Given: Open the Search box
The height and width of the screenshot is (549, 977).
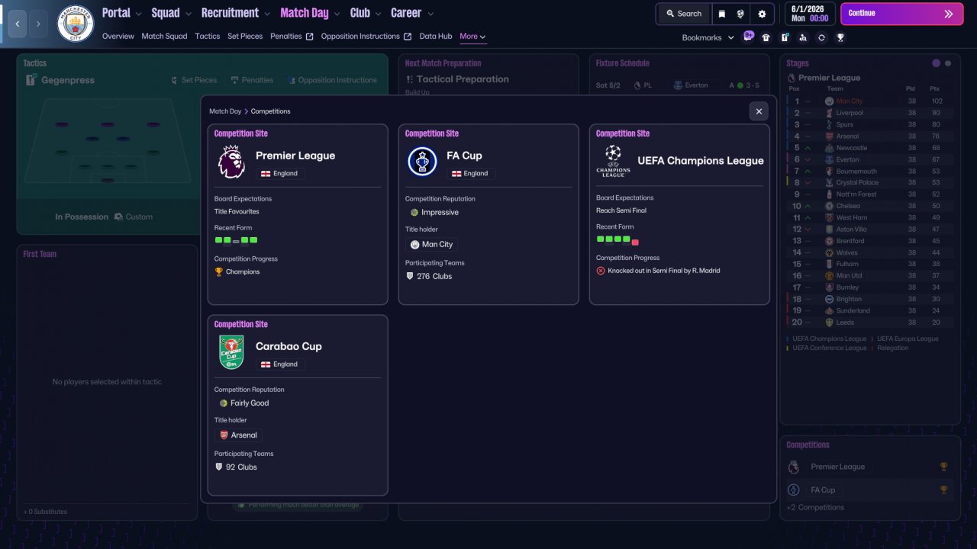Looking at the screenshot, I should pyautogui.click(x=683, y=14).
